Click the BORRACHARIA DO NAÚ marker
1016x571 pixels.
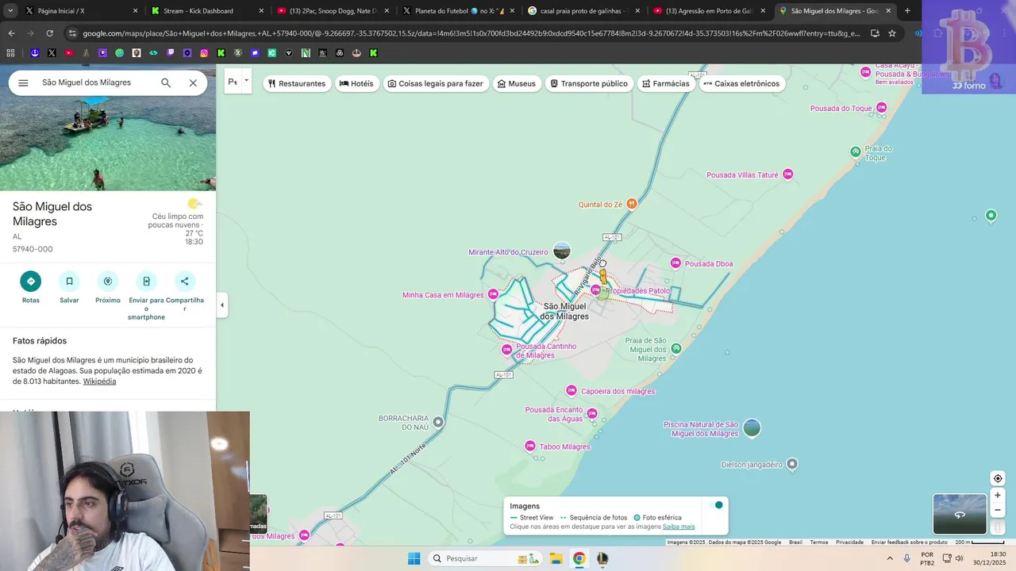click(438, 422)
